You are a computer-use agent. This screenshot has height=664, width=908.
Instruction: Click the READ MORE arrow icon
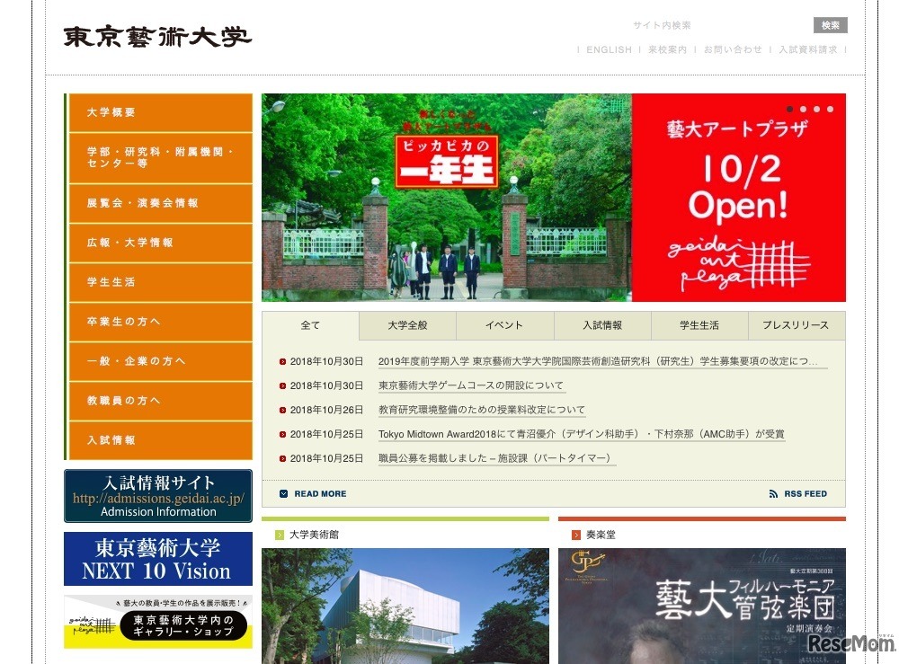[x=284, y=494]
